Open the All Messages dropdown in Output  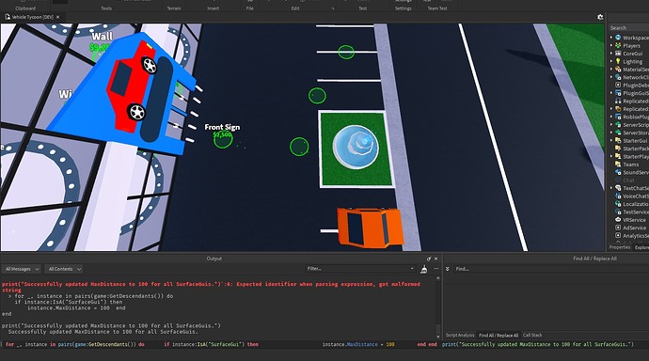(x=22, y=269)
